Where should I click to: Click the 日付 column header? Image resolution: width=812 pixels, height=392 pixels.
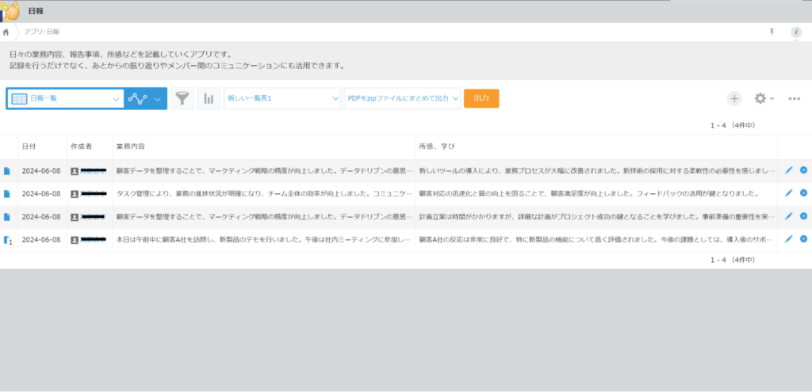[x=29, y=147]
